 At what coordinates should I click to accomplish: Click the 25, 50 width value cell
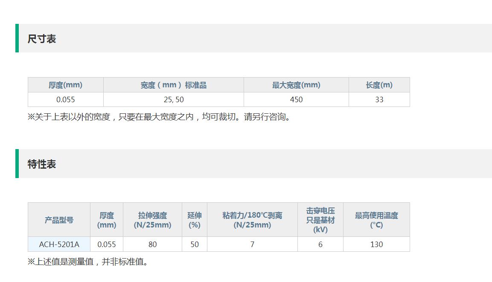(174, 100)
